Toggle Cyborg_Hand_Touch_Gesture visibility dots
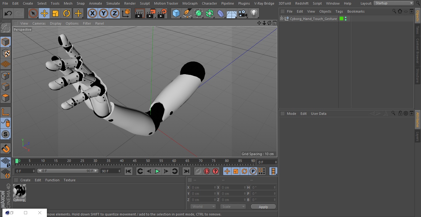Viewport: 421px width, 217px height. coord(346,19)
